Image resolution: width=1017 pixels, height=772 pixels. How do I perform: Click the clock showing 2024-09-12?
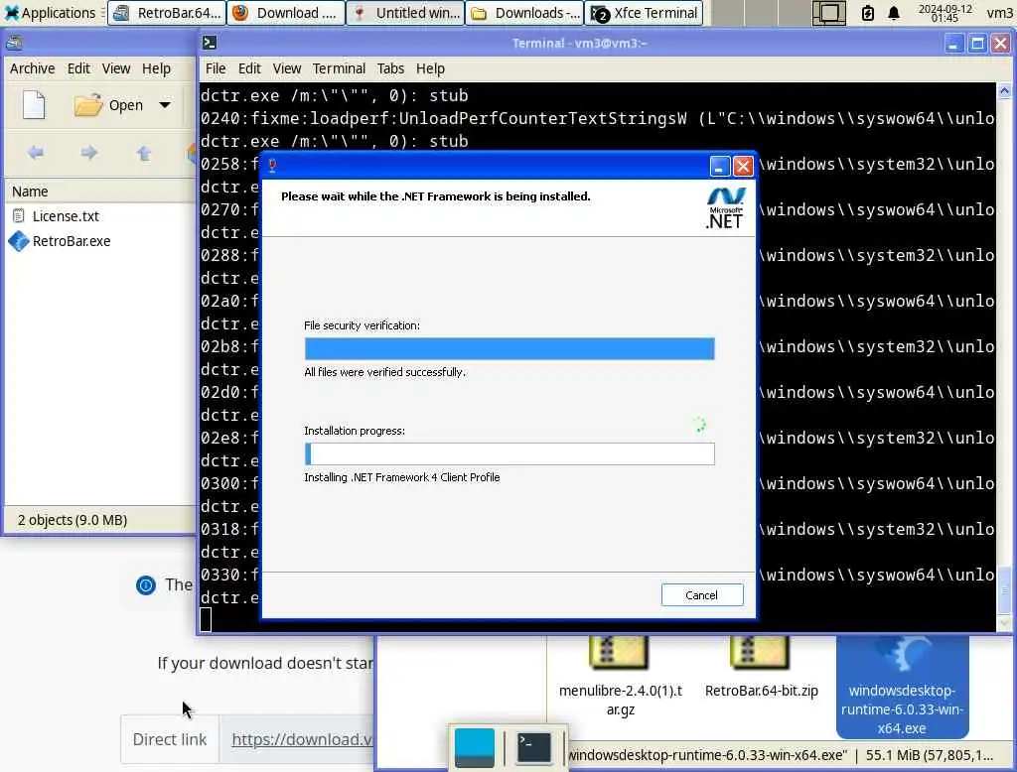tap(944, 13)
